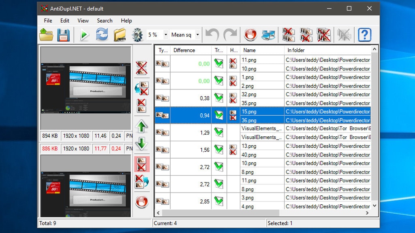This screenshot has width=415, height=233.
Task: Click the 15.png file name
Action: 249,112
